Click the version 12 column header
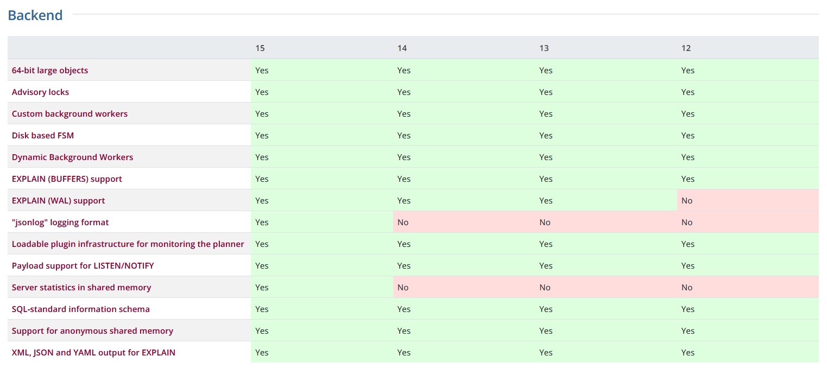 [686, 48]
